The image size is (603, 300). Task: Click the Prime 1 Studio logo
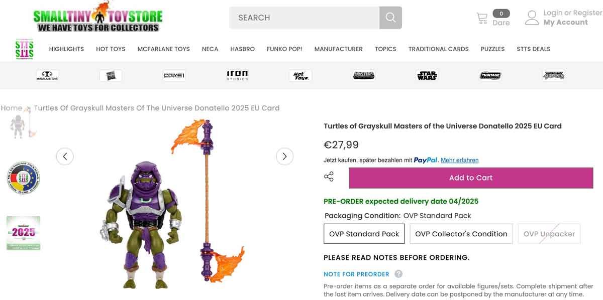(x=174, y=75)
